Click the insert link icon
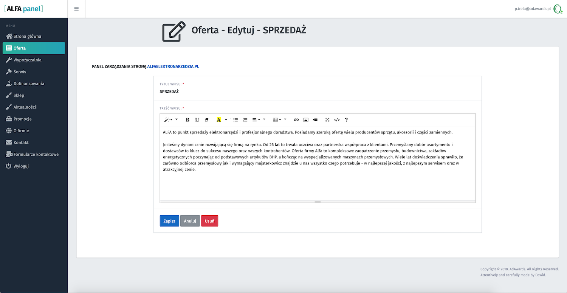 coord(296,120)
